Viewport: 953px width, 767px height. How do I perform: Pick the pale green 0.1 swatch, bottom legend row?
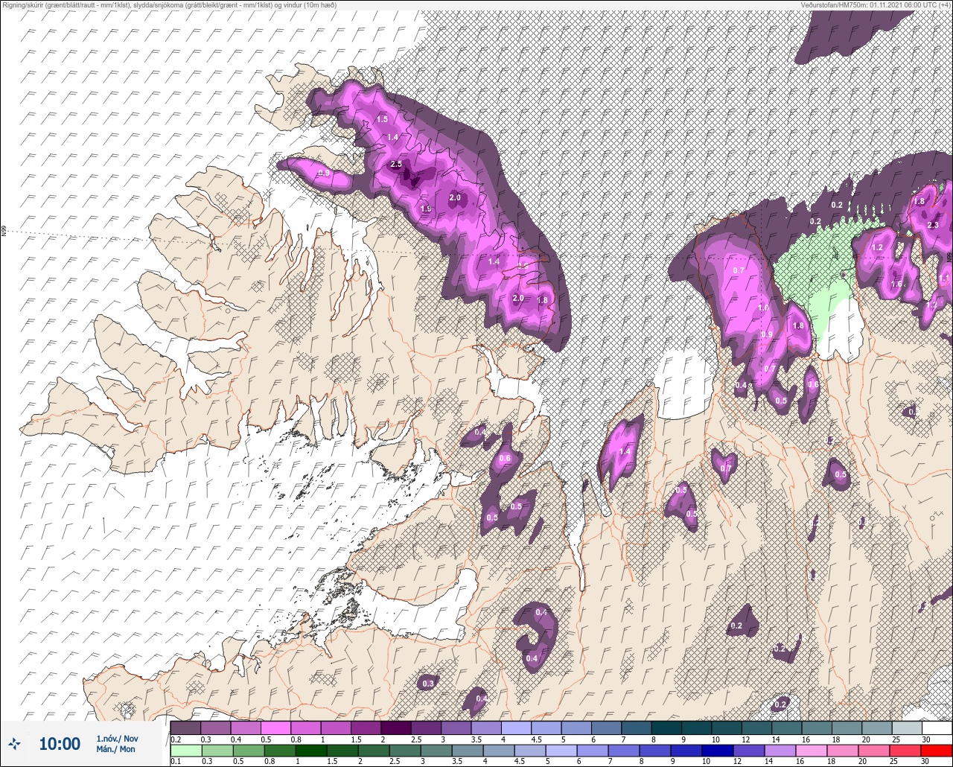click(185, 750)
